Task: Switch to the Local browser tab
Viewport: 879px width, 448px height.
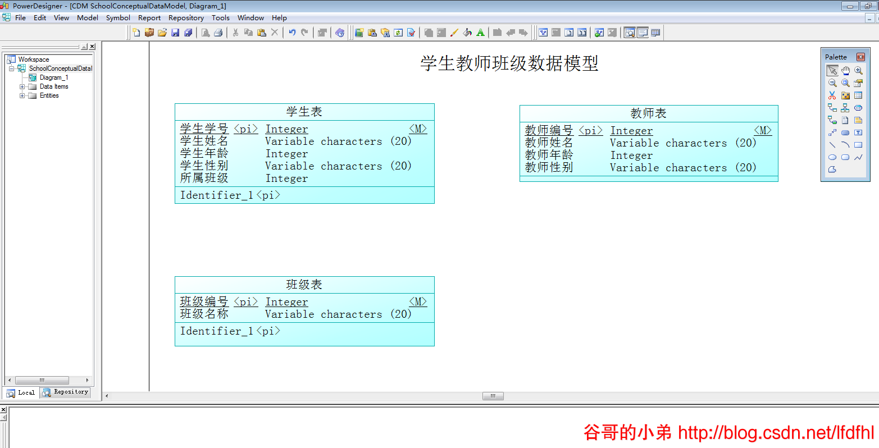Action: tap(21, 392)
